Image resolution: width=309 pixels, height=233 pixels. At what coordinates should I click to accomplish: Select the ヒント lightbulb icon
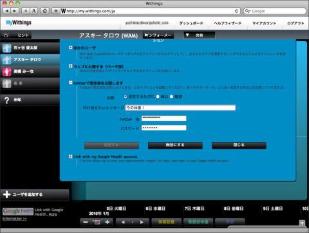click(6, 35)
